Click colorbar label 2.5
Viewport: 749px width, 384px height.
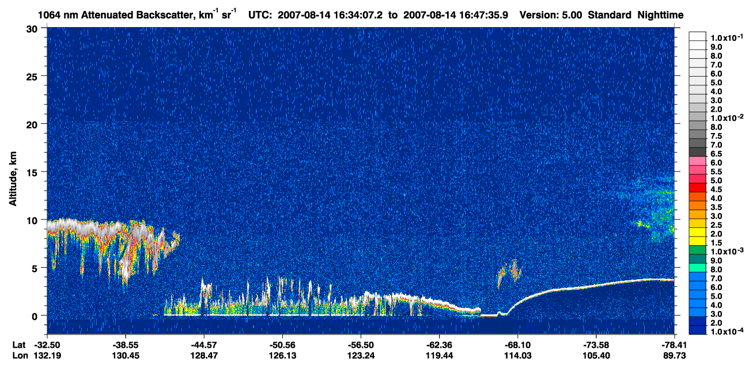coord(716,225)
